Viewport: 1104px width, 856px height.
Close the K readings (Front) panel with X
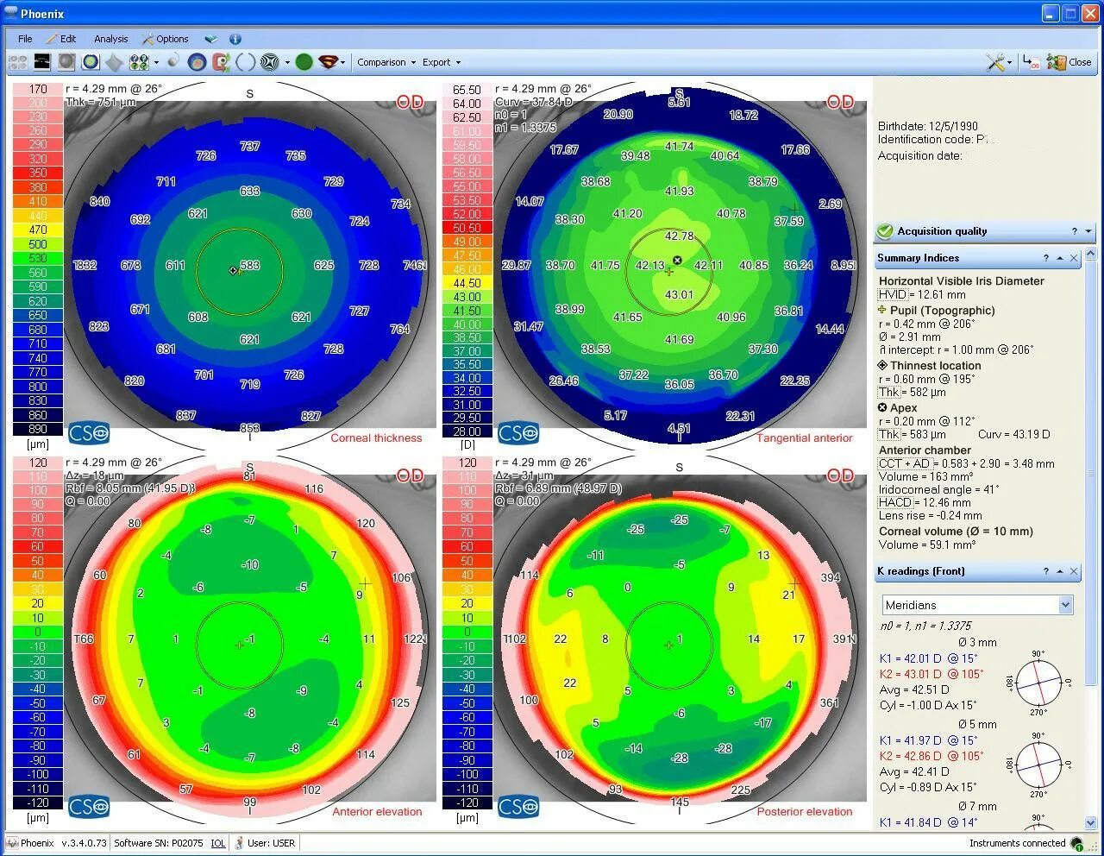pos(1074,571)
